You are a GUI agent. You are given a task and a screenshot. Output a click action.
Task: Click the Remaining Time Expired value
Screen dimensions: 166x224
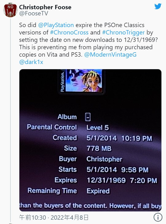[98, 191]
